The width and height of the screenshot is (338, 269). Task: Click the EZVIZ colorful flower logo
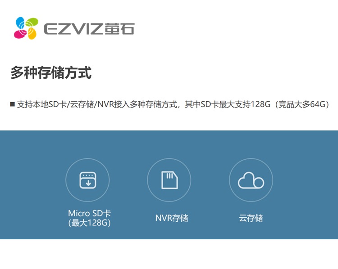26,28
